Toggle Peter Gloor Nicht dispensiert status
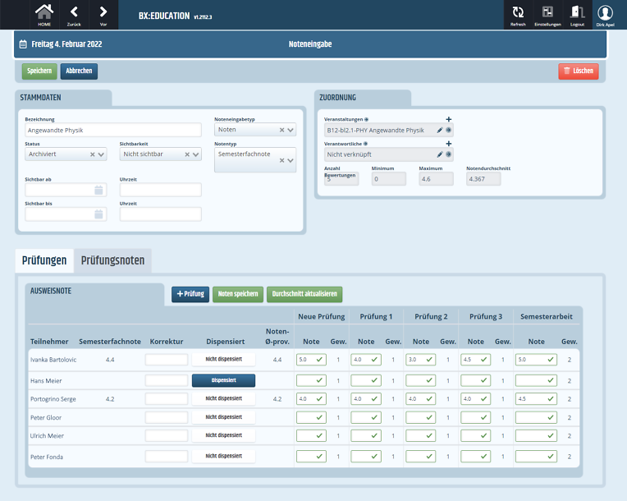 [x=223, y=417]
